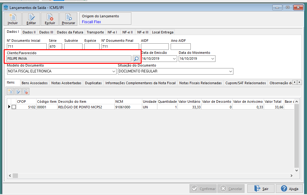
Task: Select the Valor Total cell 33,66
Action: tap(274, 107)
